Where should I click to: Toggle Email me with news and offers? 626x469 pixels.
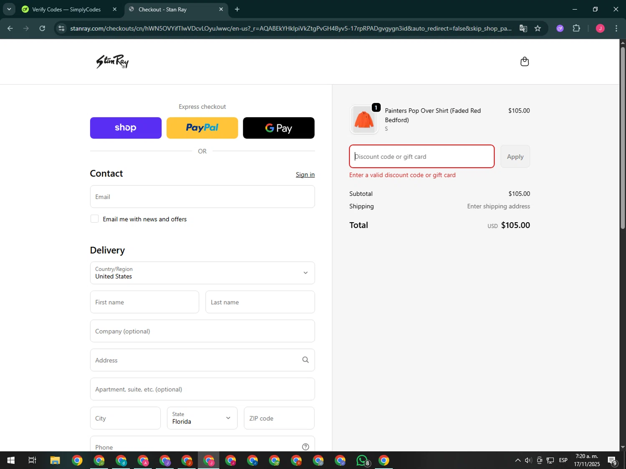(x=95, y=219)
